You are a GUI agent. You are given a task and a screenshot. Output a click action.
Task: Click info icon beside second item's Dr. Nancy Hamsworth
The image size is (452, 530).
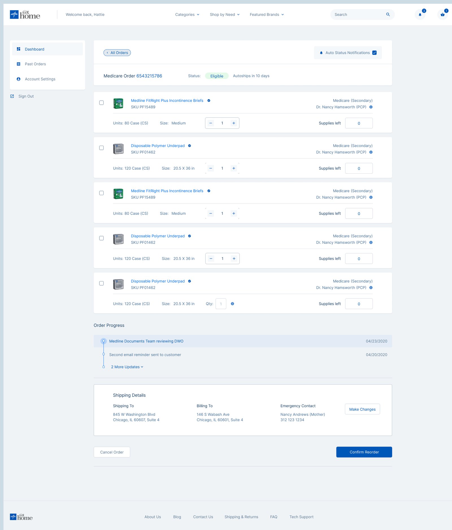tap(371, 152)
